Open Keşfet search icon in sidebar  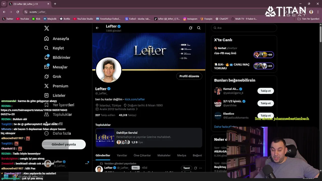click(46, 48)
